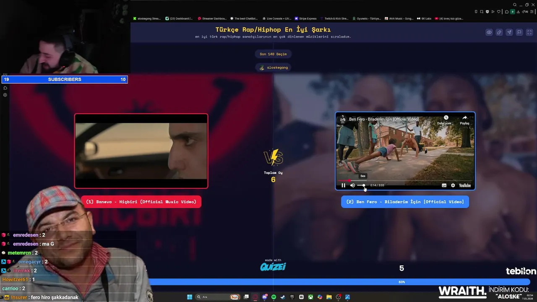
Task: Open CapCut from the taskbar
Action: [301, 297]
